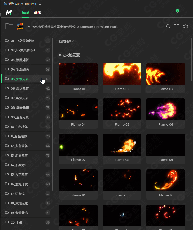The image size is (193, 230).
Task: Click the FX Monster pack thumbnail icon
Action: coord(20,26)
